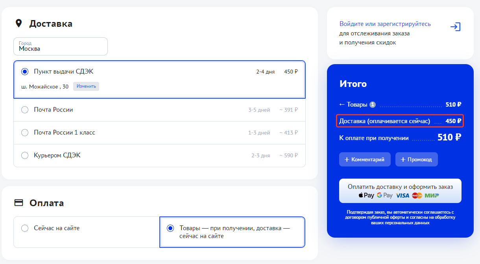Add a Комментарий to the order

point(365,159)
